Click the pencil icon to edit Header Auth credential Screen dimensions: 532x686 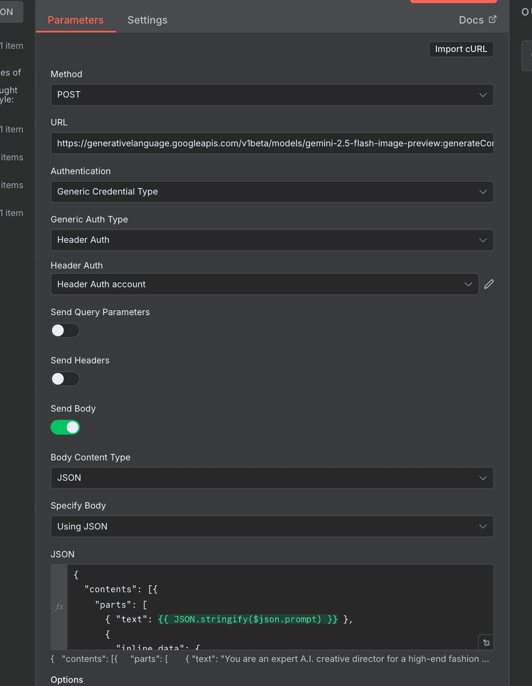pos(489,284)
